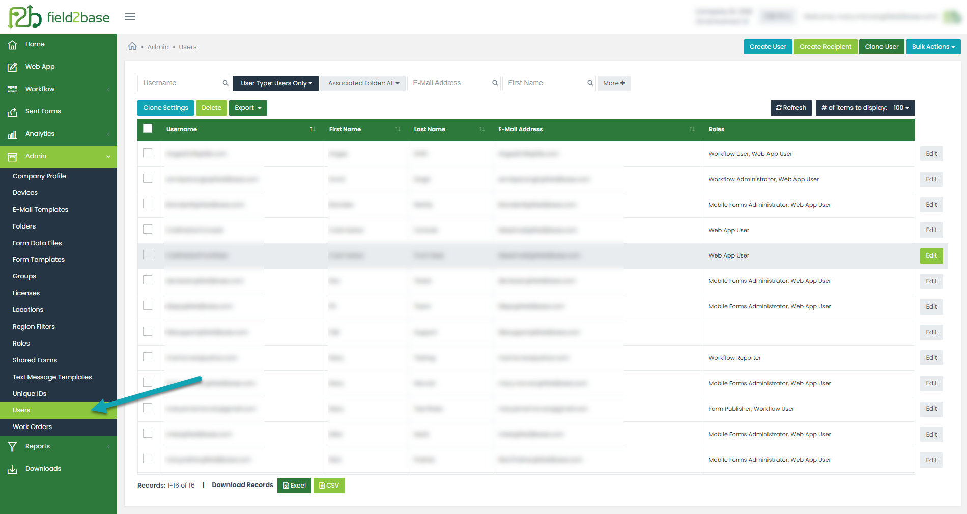Click First Name search magnifier icon
Screen dimensions: 967x514
[x=590, y=83]
